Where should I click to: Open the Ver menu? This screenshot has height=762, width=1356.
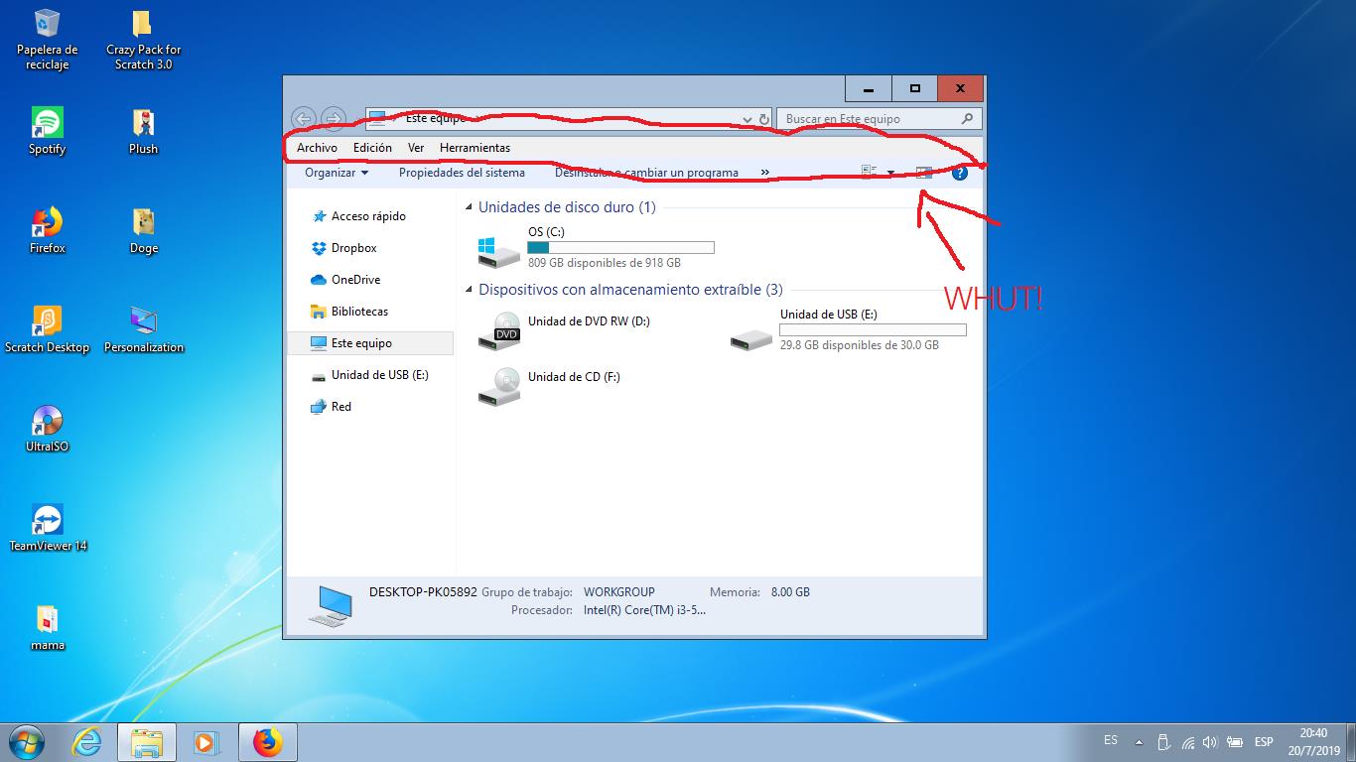tap(416, 148)
